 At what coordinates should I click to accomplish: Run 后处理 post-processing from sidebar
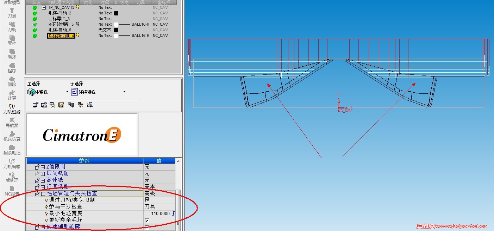[x=12, y=177]
